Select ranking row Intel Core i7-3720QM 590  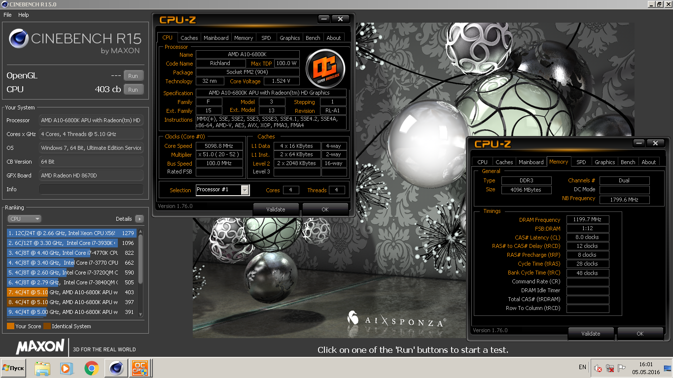pos(71,273)
